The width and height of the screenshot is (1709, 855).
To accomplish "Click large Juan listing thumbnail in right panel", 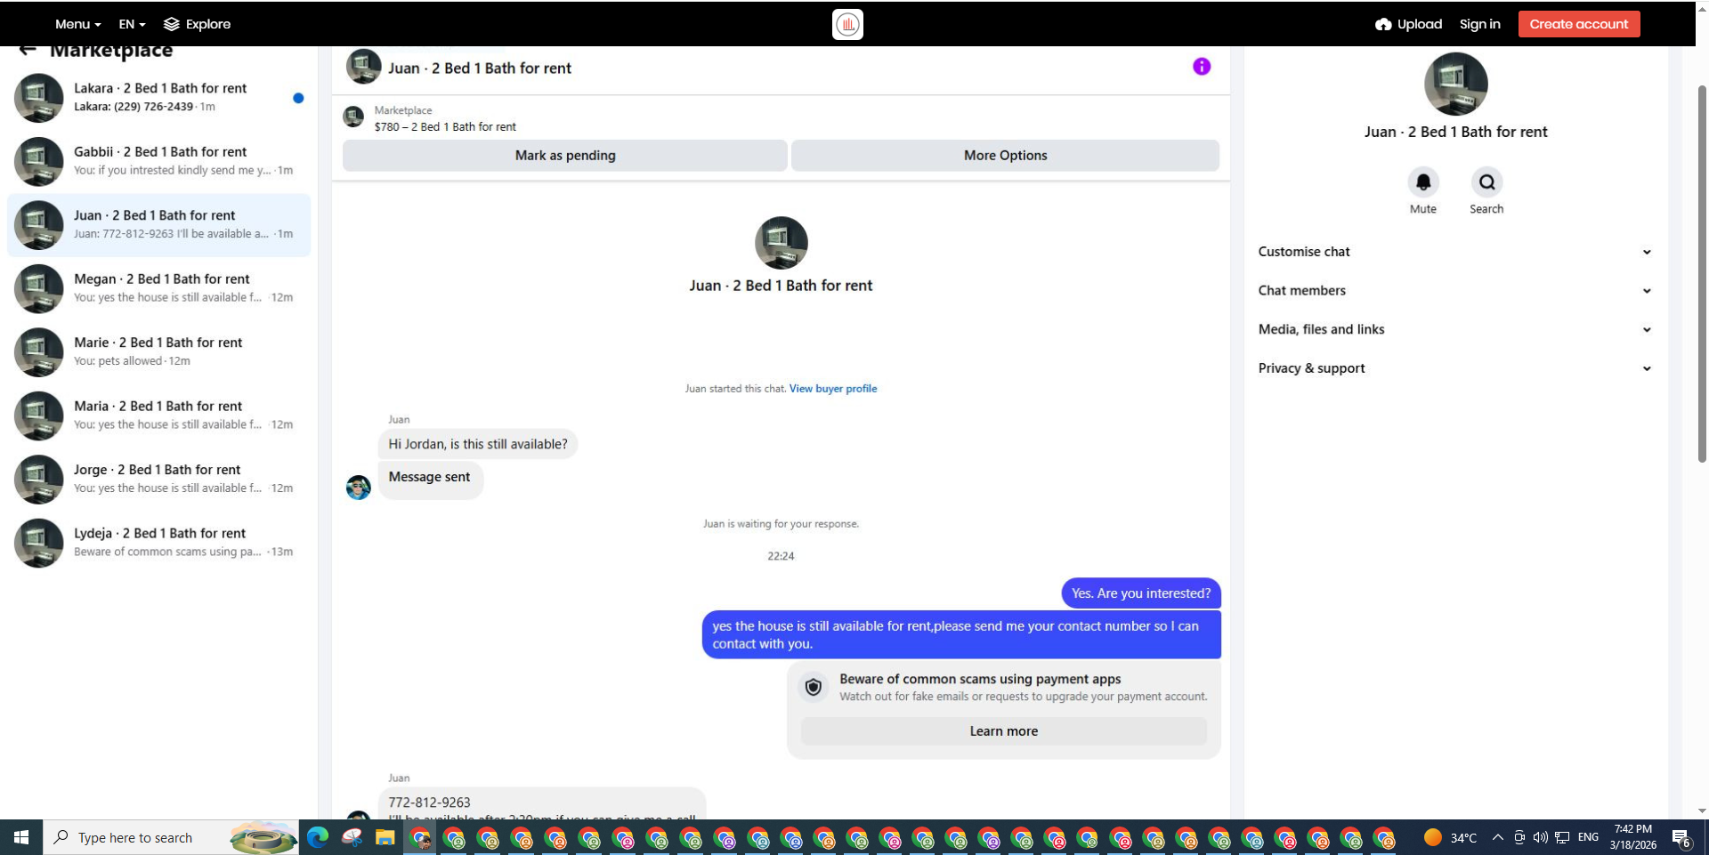I will coord(1455,85).
